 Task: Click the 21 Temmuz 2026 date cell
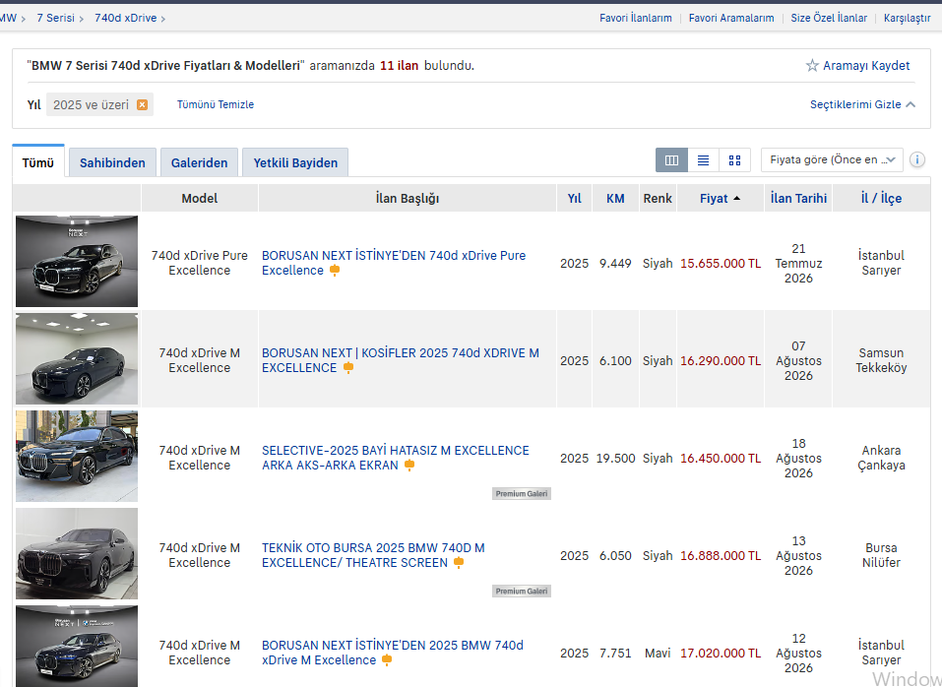point(798,263)
